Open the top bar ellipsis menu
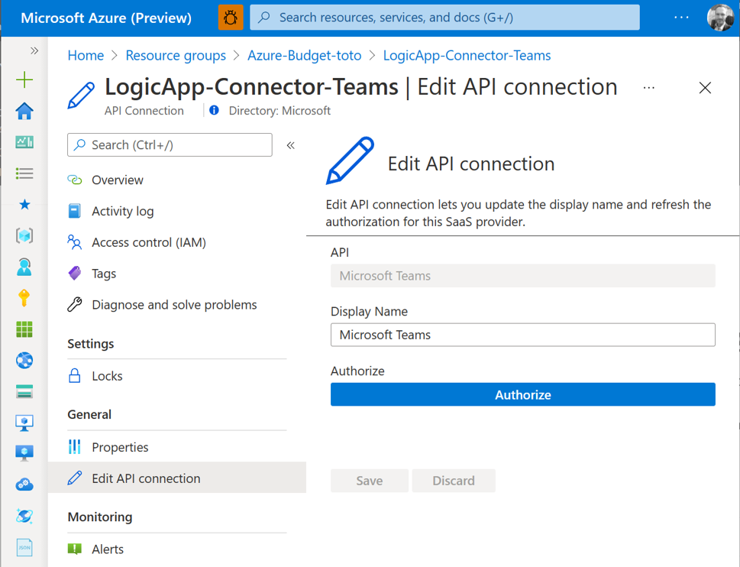Image resolution: width=740 pixels, height=567 pixels. 681,18
